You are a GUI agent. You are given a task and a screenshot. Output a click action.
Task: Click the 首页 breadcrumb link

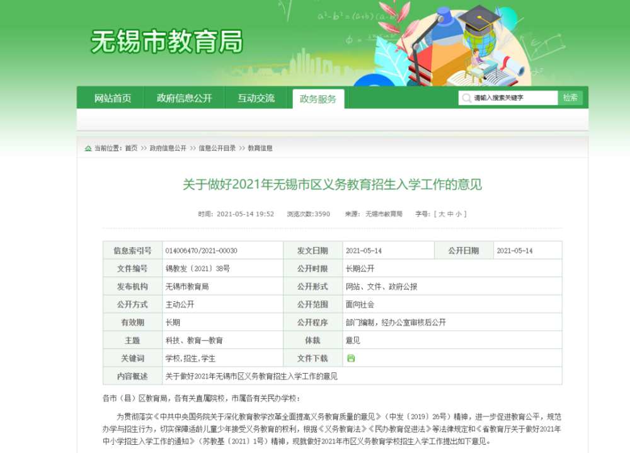pos(131,148)
